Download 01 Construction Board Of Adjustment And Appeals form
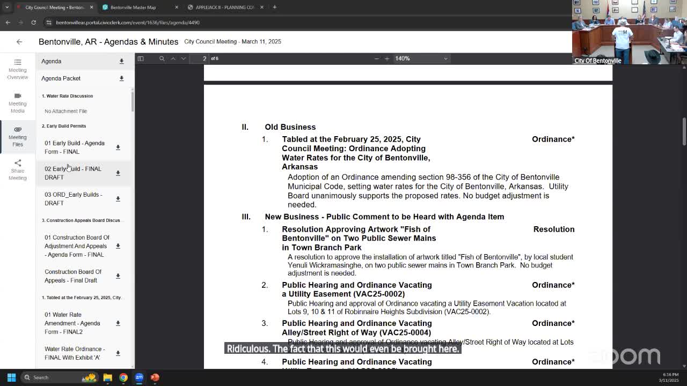 coord(118,246)
